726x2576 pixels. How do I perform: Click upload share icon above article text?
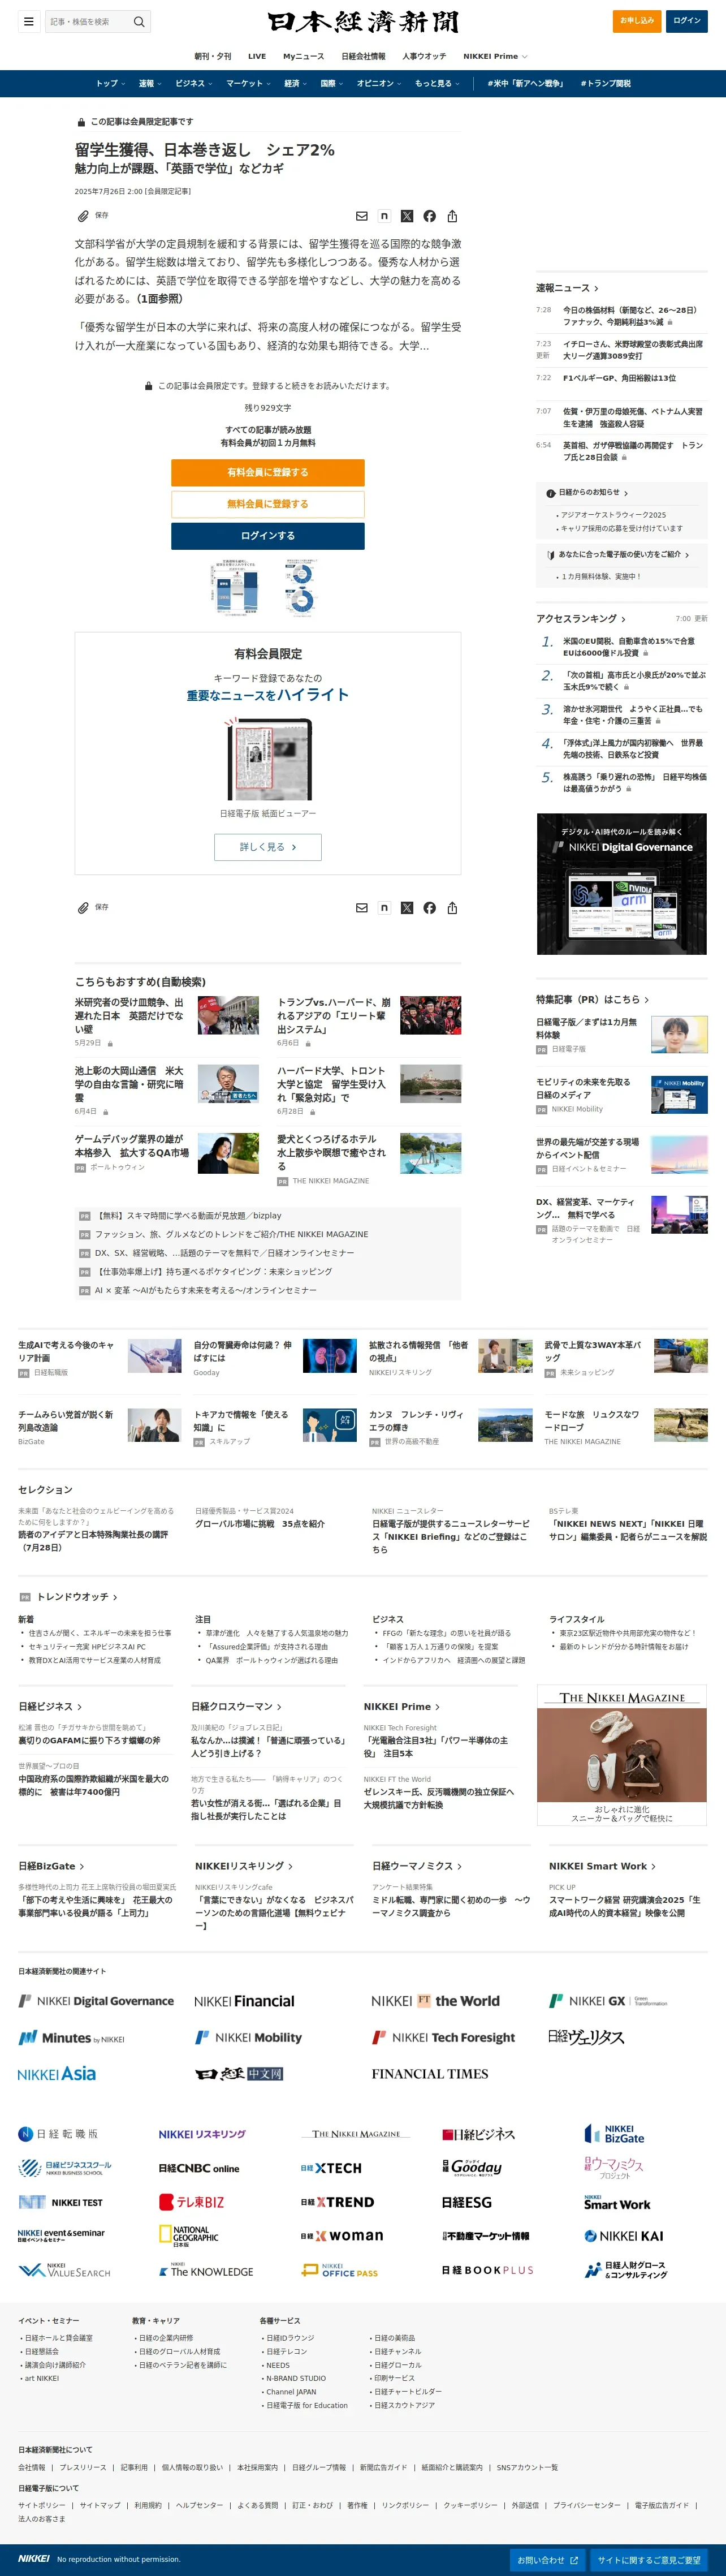(x=452, y=216)
